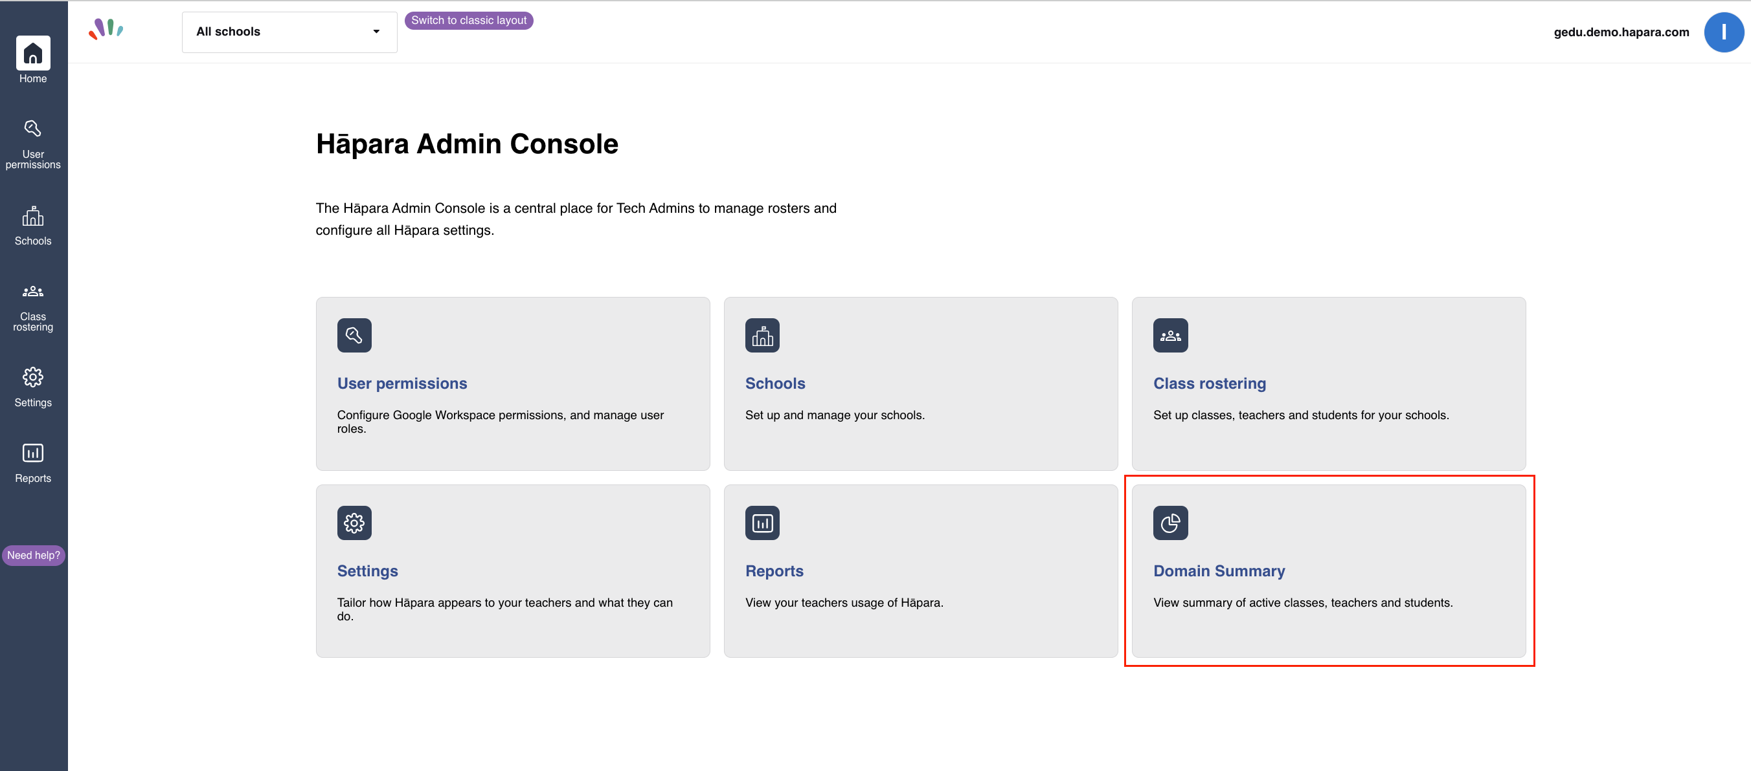The width and height of the screenshot is (1751, 771).
Task: Open the User permissions card title link
Action: [402, 384]
